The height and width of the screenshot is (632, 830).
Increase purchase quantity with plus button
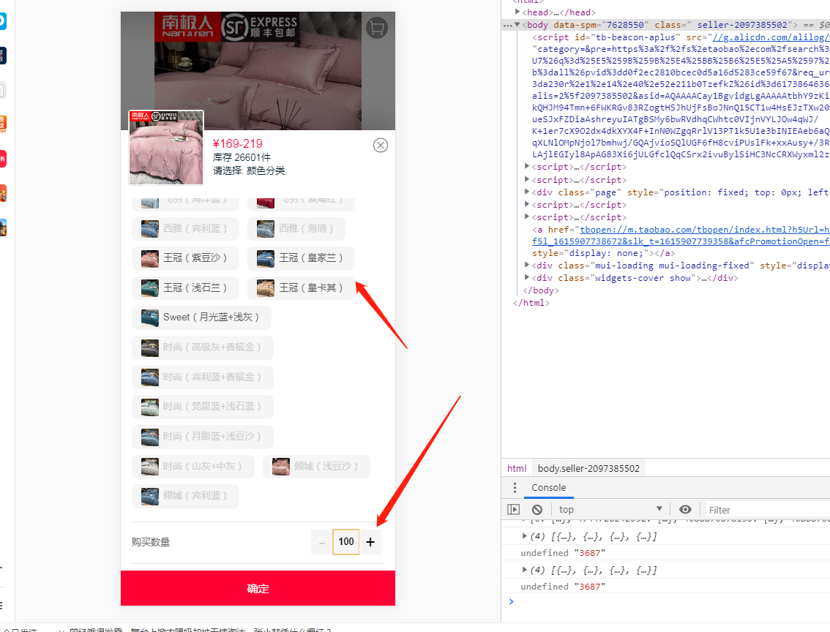[370, 542]
